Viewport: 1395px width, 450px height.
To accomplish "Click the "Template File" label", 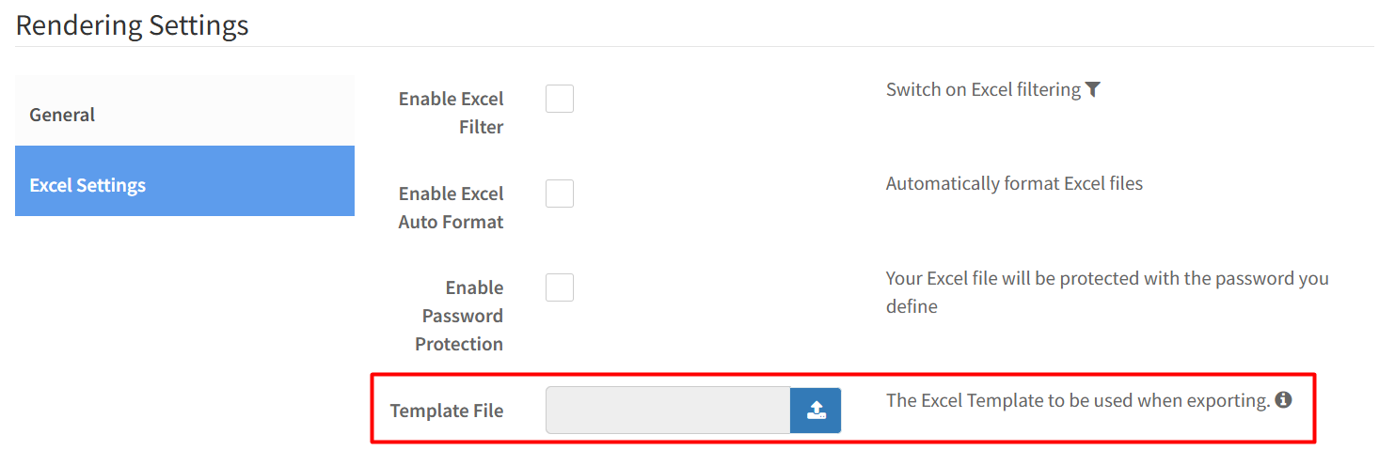I will click(x=447, y=411).
